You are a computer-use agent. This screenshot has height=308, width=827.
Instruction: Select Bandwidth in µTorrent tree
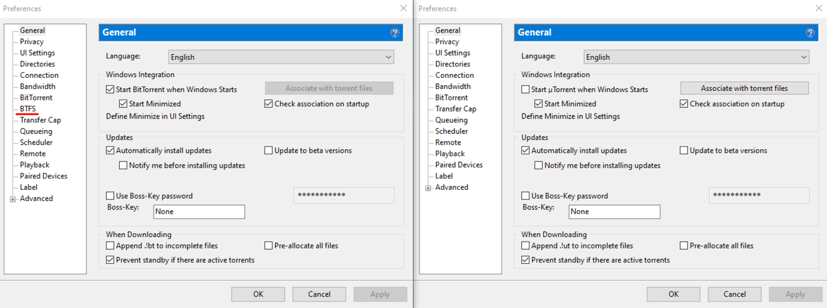[453, 86]
